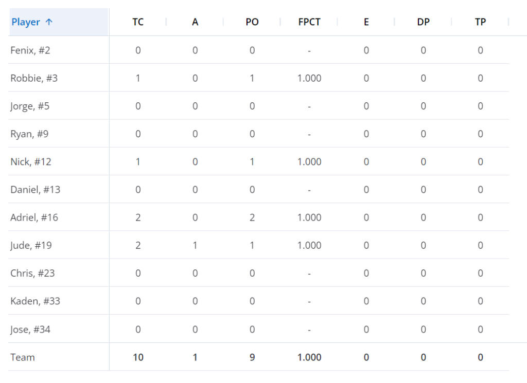Screen dimensions: 527x383
Task: Select the Fenix, #2 player row
Action: (x=30, y=50)
